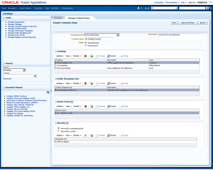Switch to the Overview tab

[x=58, y=18]
